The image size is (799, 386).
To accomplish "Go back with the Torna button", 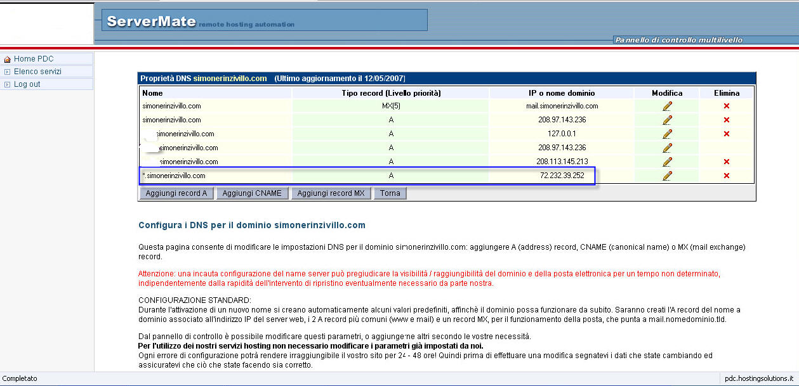I will [x=390, y=193].
